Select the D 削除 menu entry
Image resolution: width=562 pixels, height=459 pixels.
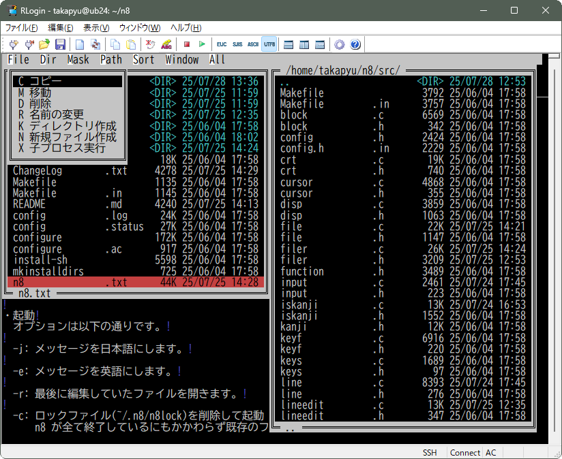tap(68, 104)
